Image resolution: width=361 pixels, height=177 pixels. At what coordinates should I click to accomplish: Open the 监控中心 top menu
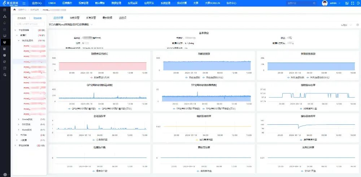pos(36,3)
